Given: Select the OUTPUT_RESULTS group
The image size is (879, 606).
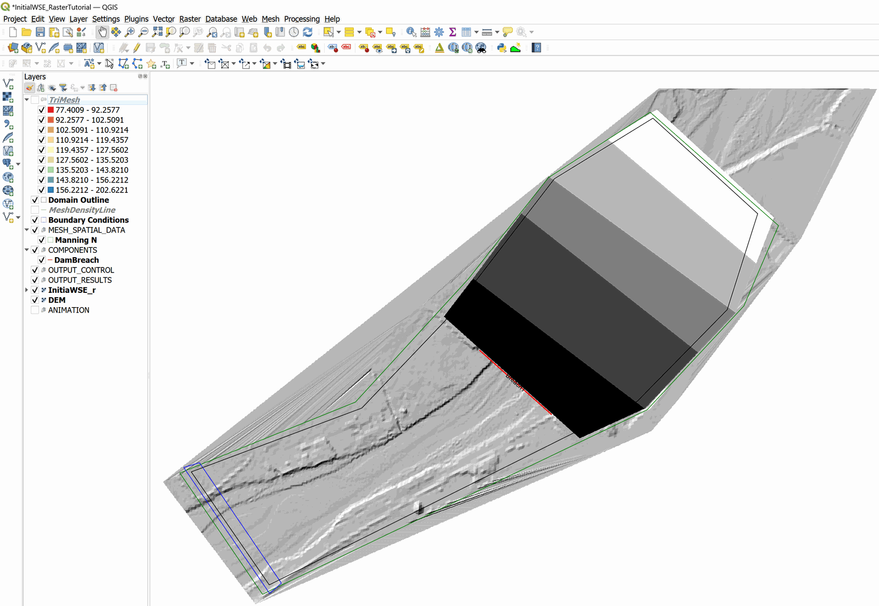Looking at the screenshot, I should (x=80, y=280).
